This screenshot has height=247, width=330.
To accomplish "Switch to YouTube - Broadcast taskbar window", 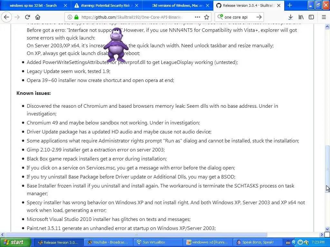I will (x=108, y=242).
